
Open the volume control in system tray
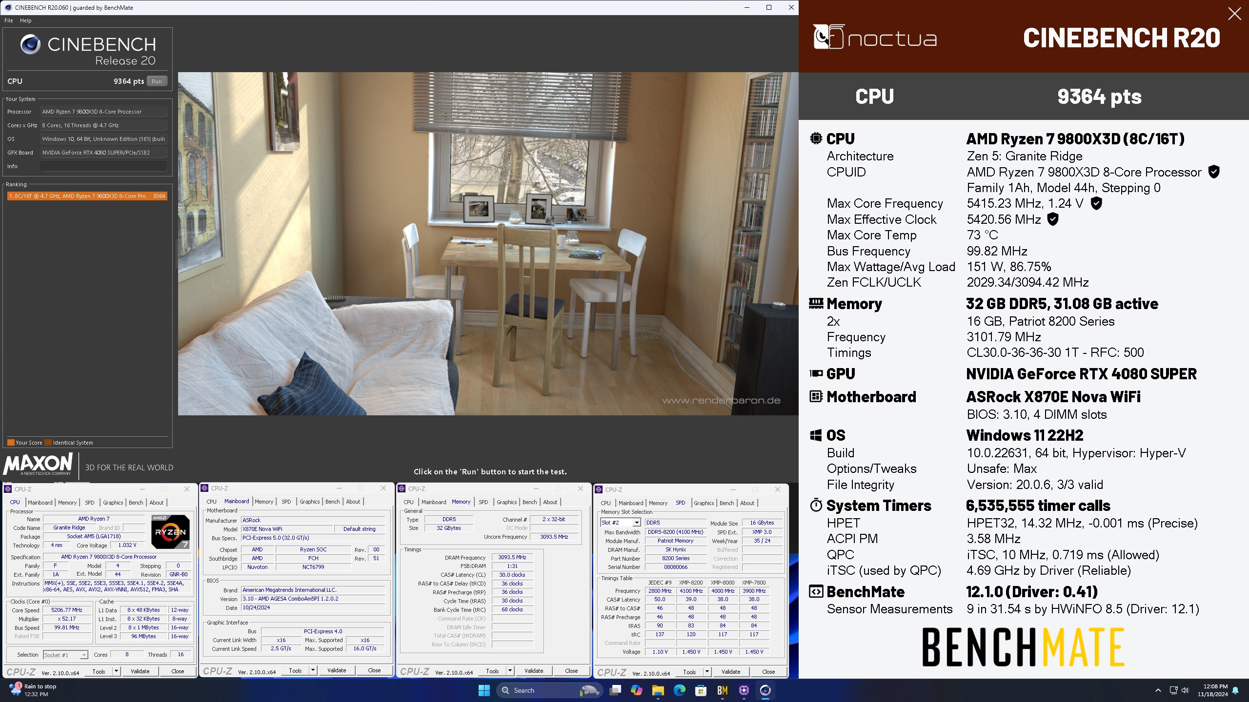(1186, 690)
